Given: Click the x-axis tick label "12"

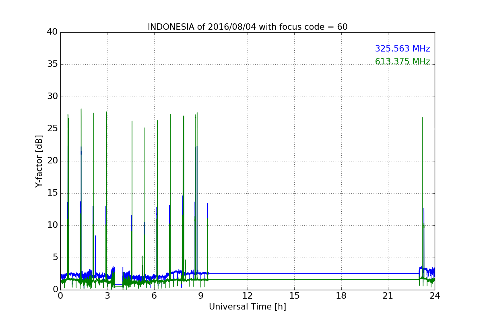Looking at the screenshot, I should [x=248, y=296].
